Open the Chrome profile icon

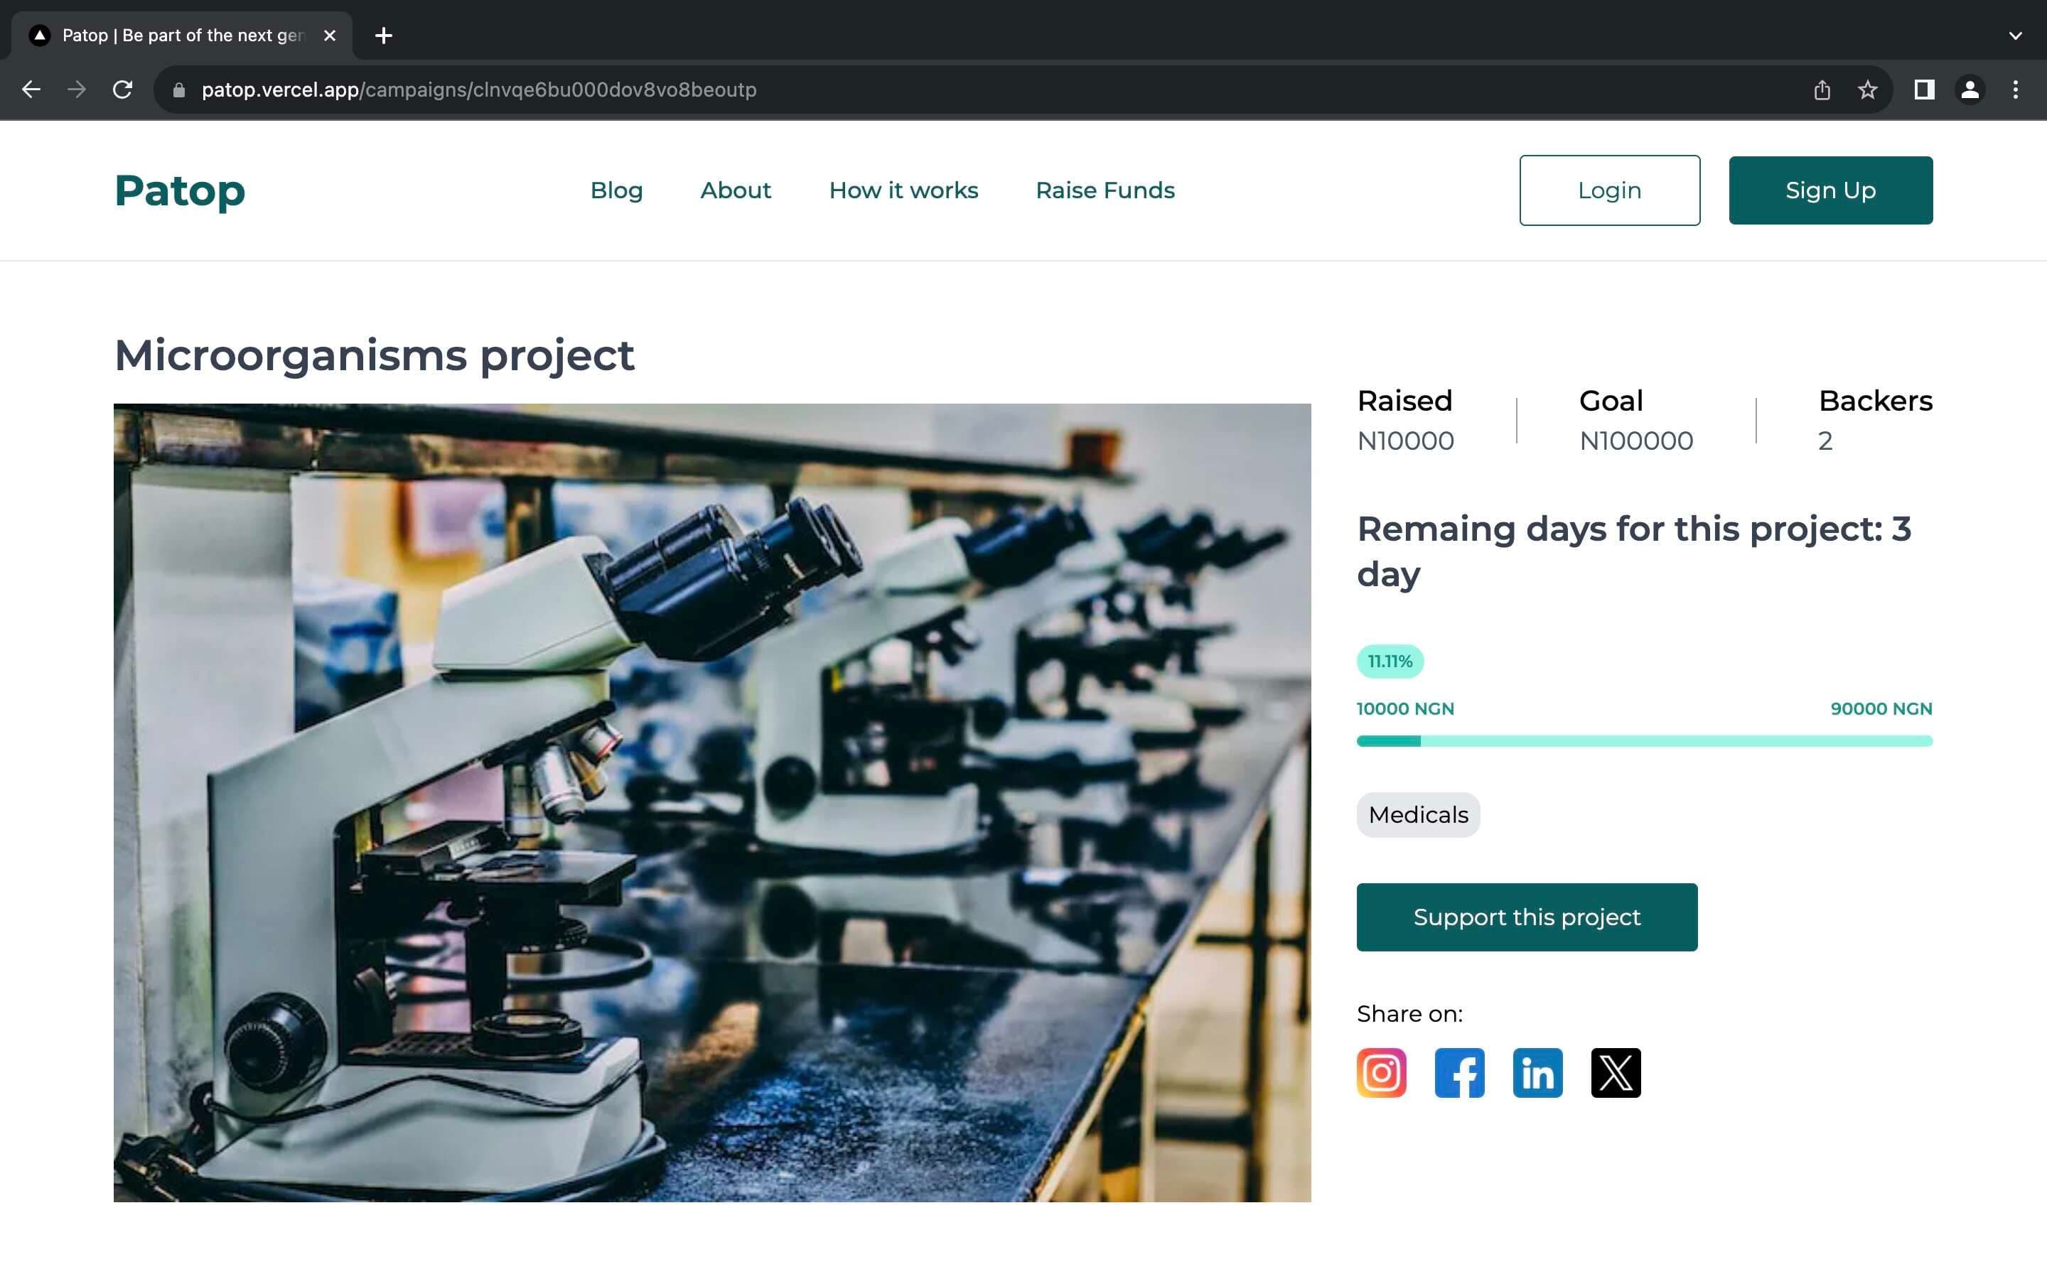1970,90
